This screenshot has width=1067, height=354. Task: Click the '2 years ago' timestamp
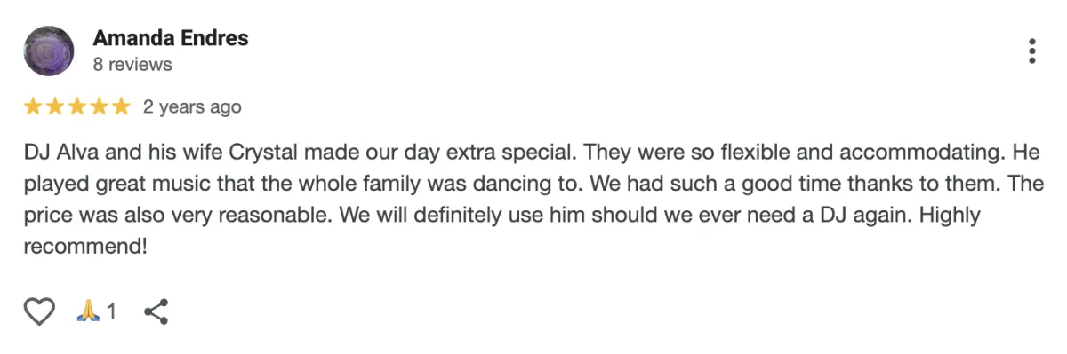[x=192, y=107]
